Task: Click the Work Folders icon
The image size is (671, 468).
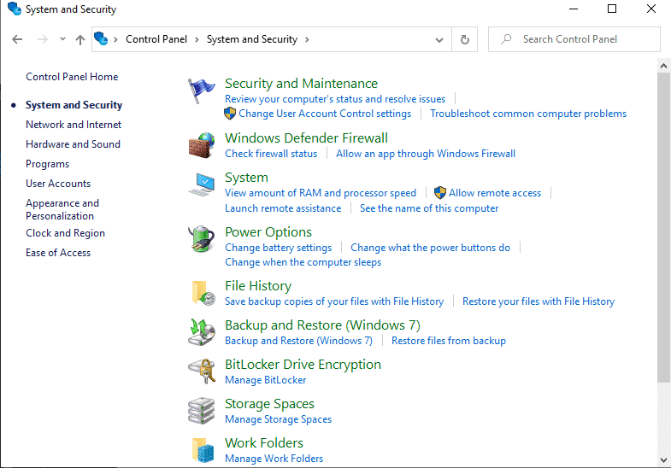Action: 203,450
